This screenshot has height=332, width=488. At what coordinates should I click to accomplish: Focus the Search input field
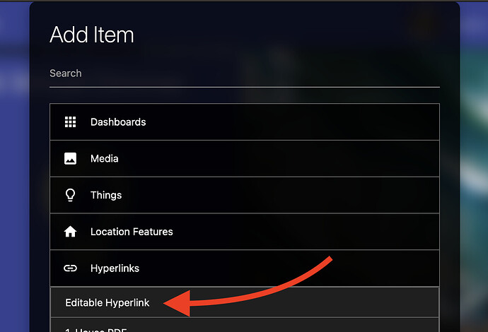[x=245, y=73]
